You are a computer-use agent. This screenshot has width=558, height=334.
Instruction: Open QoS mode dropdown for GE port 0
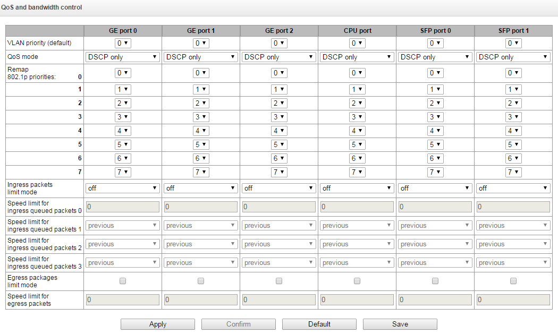[x=123, y=57]
